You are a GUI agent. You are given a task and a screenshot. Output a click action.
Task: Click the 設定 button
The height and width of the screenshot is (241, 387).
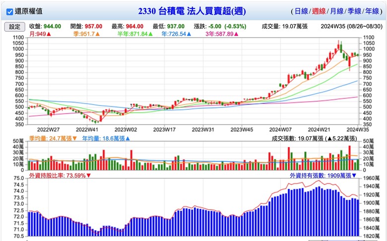click(14, 27)
